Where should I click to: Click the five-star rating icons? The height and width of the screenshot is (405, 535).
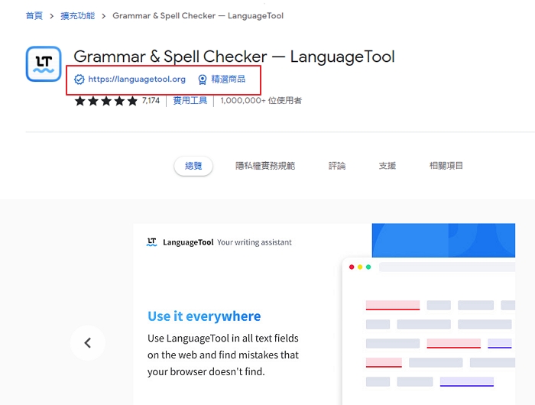coord(106,101)
